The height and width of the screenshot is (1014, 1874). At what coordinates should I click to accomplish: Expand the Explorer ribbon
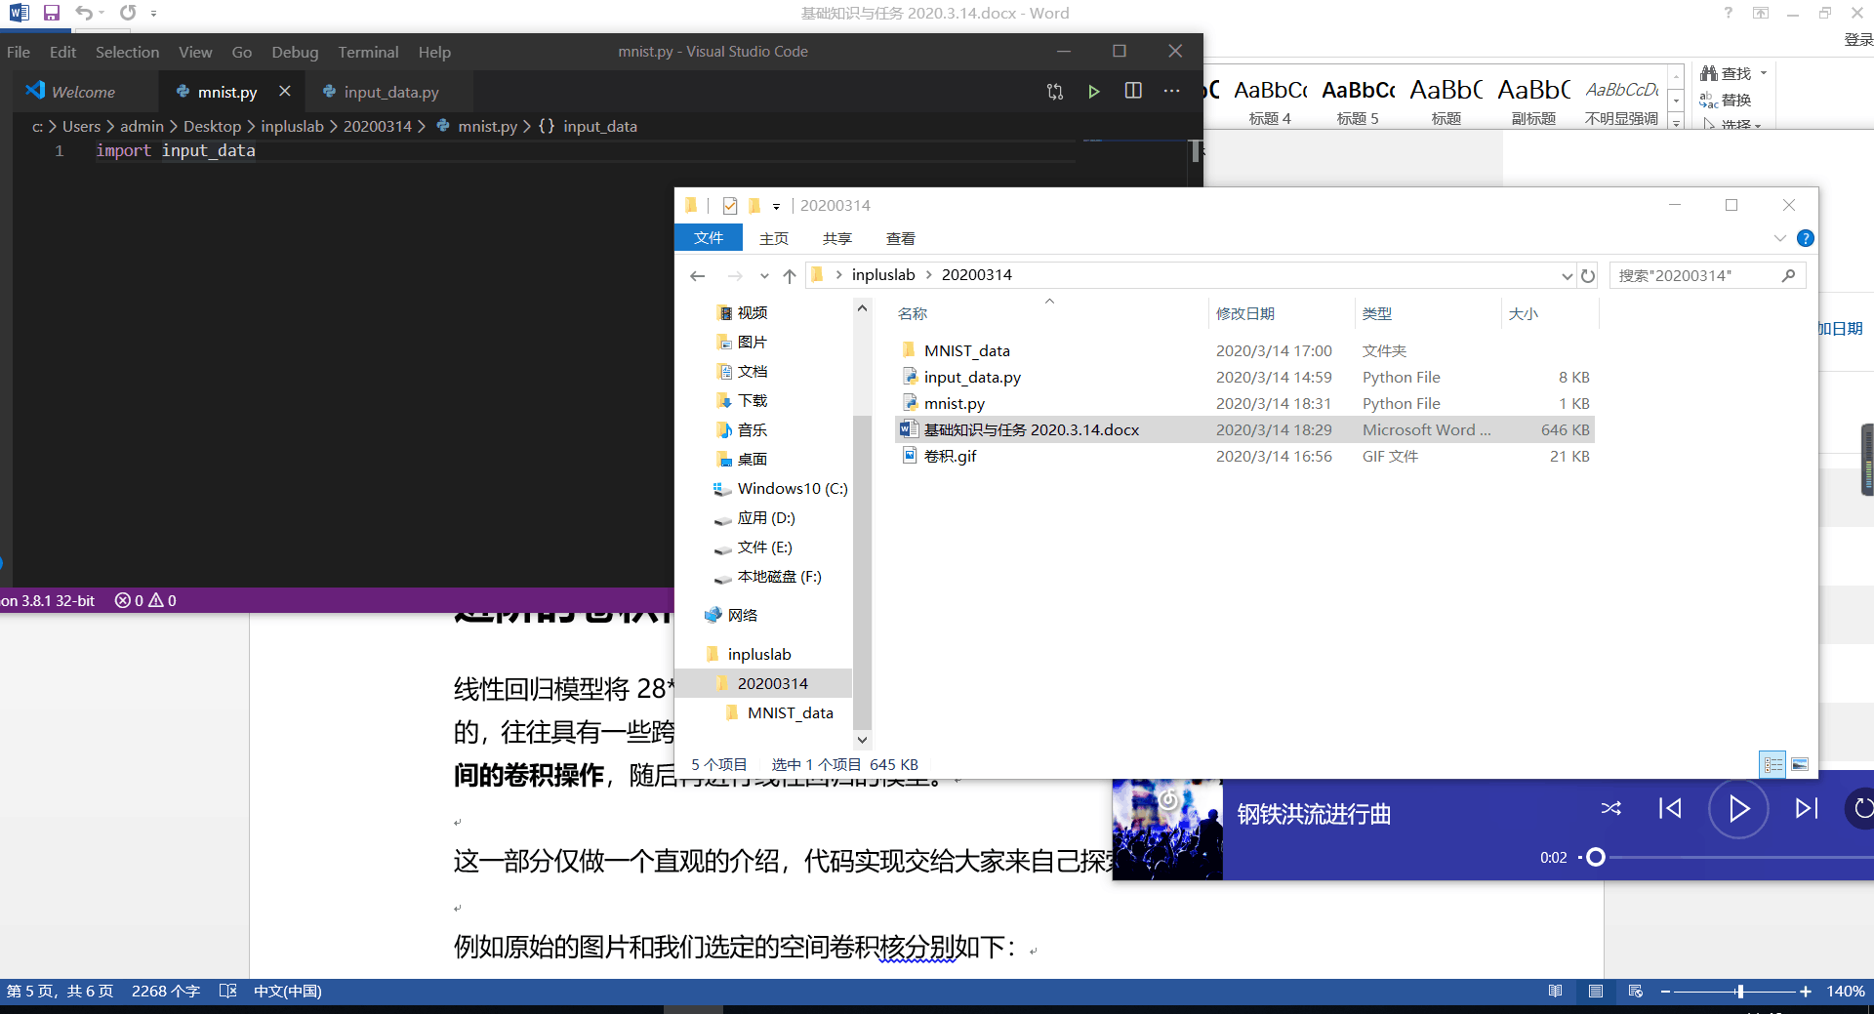[x=1780, y=238]
